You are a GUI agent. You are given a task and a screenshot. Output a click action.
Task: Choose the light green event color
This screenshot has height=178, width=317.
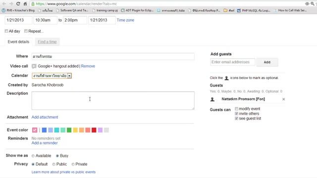coord(63,130)
